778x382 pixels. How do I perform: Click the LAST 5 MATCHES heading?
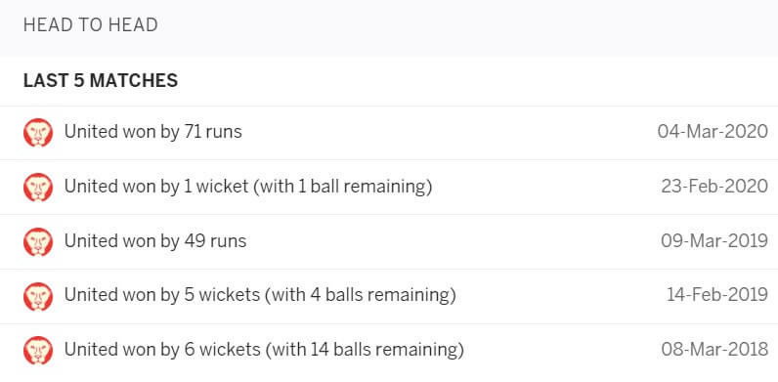pyautogui.click(x=101, y=81)
